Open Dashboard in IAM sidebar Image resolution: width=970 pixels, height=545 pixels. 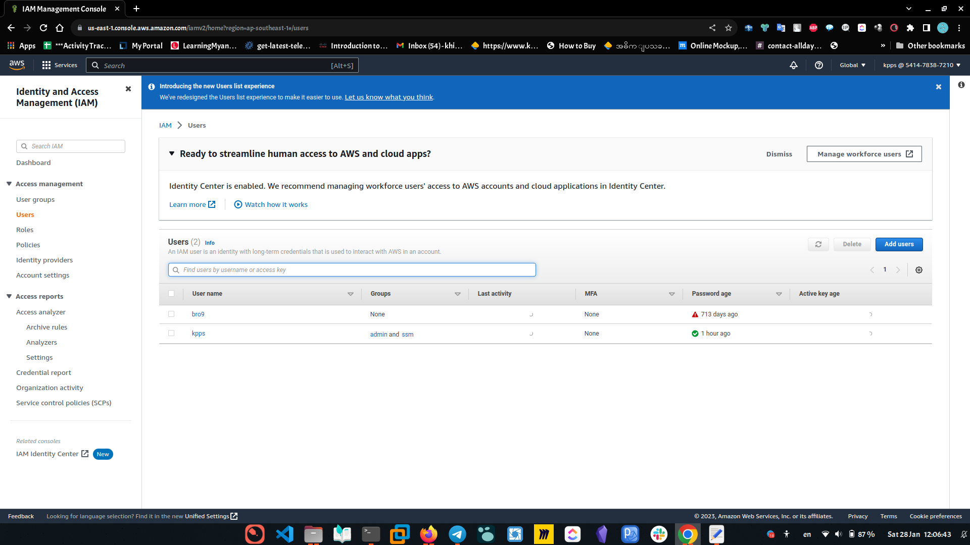(33, 162)
